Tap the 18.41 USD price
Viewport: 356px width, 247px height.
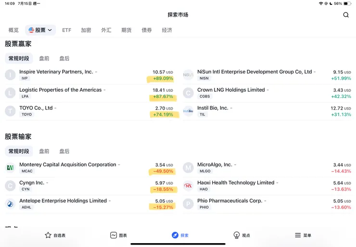coord(163,90)
